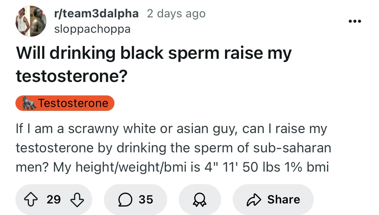Click the 29 vote score
Image resolution: width=379 pixels, height=215 pixels.
pyautogui.click(x=54, y=200)
